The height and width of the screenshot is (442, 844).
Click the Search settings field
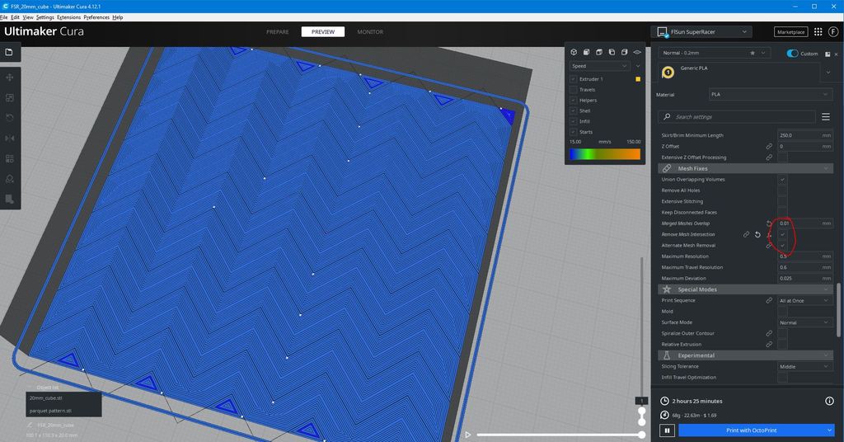click(x=736, y=117)
